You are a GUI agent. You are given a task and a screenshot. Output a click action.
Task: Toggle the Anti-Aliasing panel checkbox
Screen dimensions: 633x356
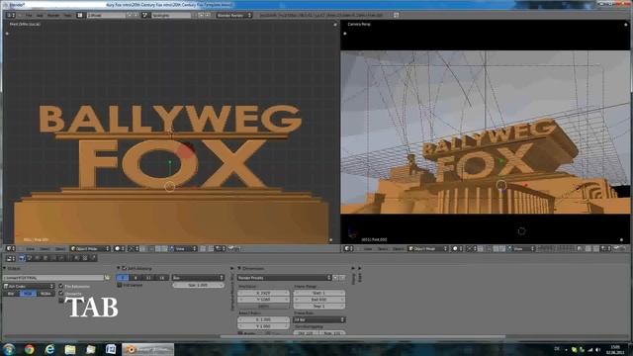pyautogui.click(x=125, y=268)
